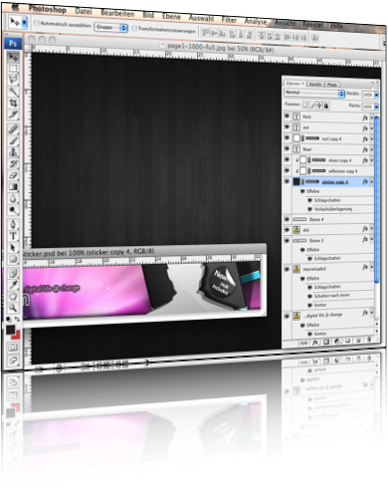Select the Crop tool

click(13, 103)
